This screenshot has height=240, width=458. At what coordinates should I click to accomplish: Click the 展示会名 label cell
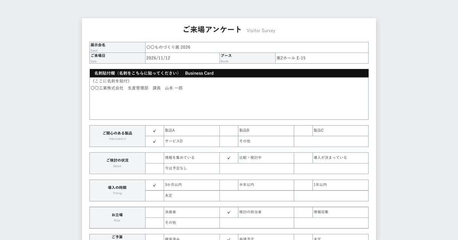coord(118,47)
